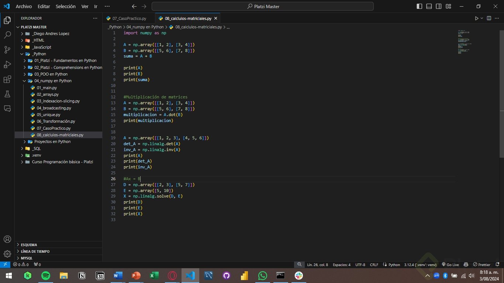Collapse the 04_numpy en Python folder

53,81
